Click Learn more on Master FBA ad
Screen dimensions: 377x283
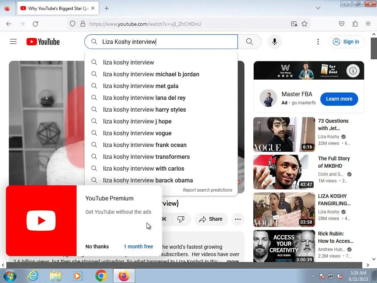339,99
